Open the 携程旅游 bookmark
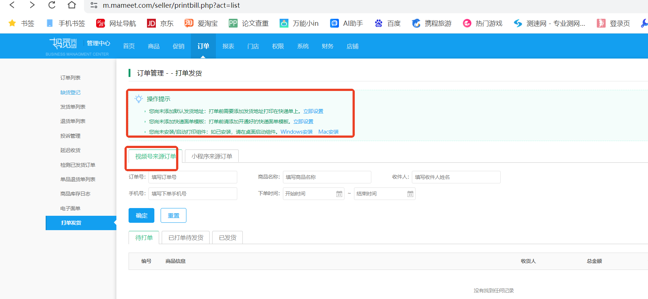The height and width of the screenshot is (299, 648). 432,24
